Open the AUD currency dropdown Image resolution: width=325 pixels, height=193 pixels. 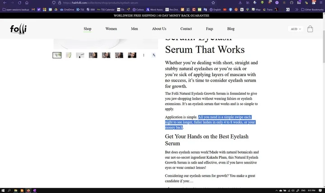(296, 29)
